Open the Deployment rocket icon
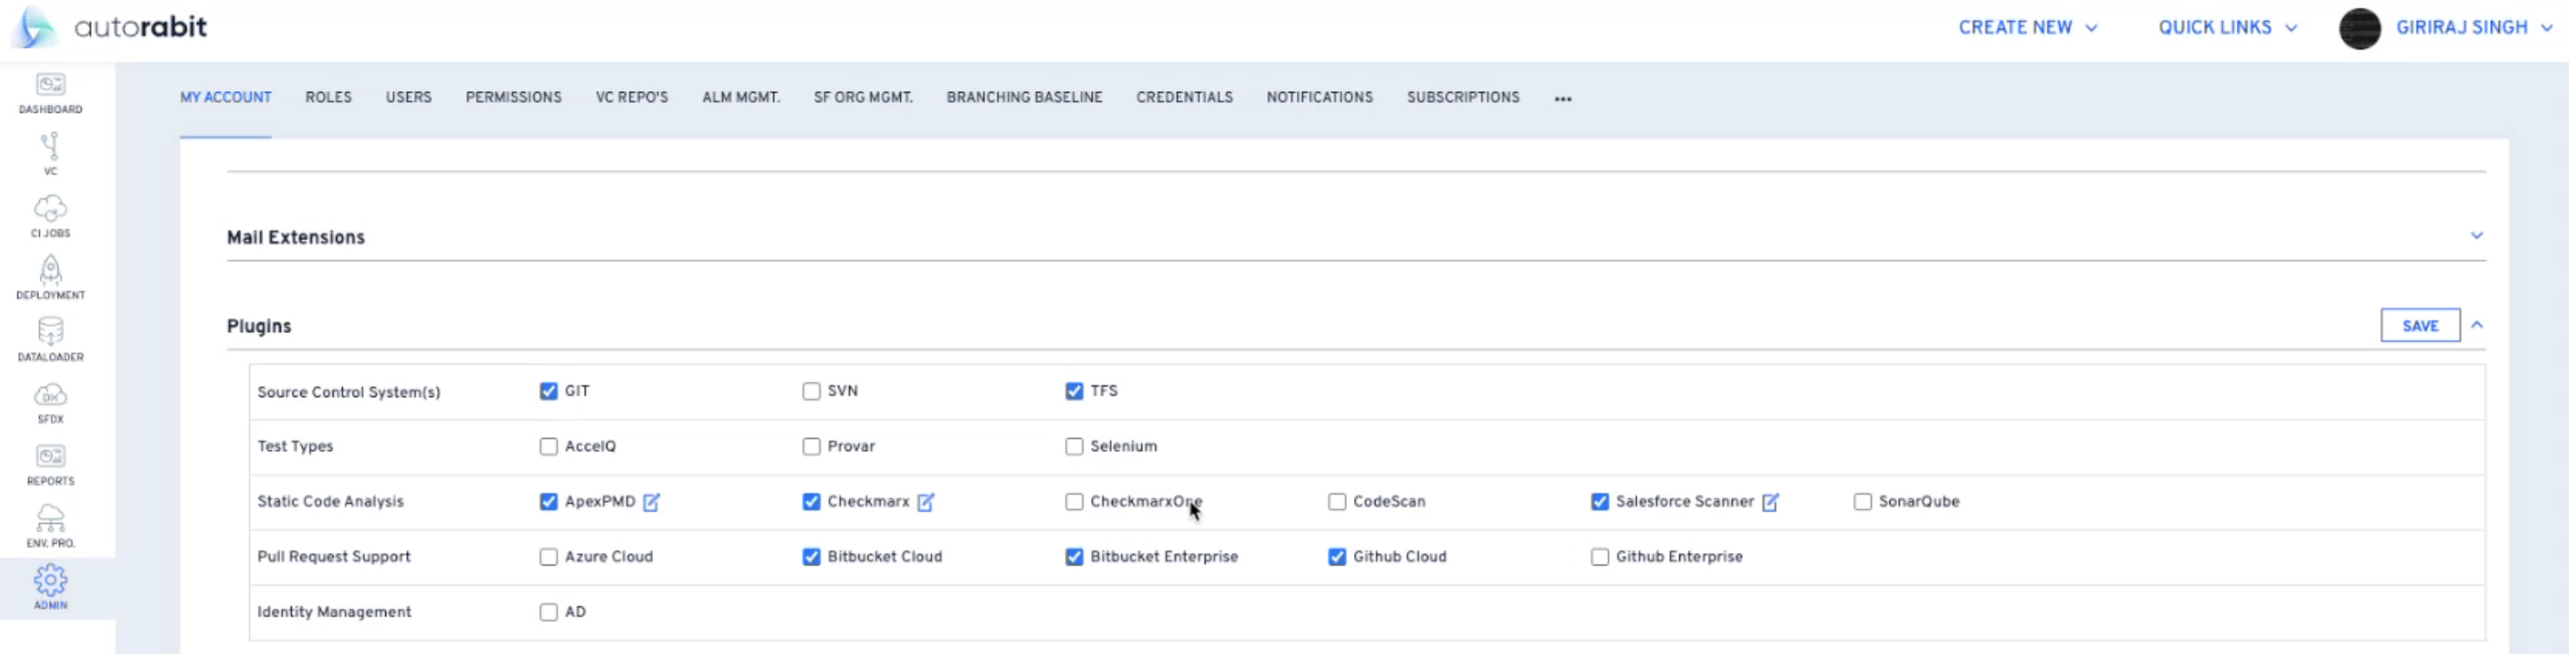The height and width of the screenshot is (654, 2569). point(49,278)
